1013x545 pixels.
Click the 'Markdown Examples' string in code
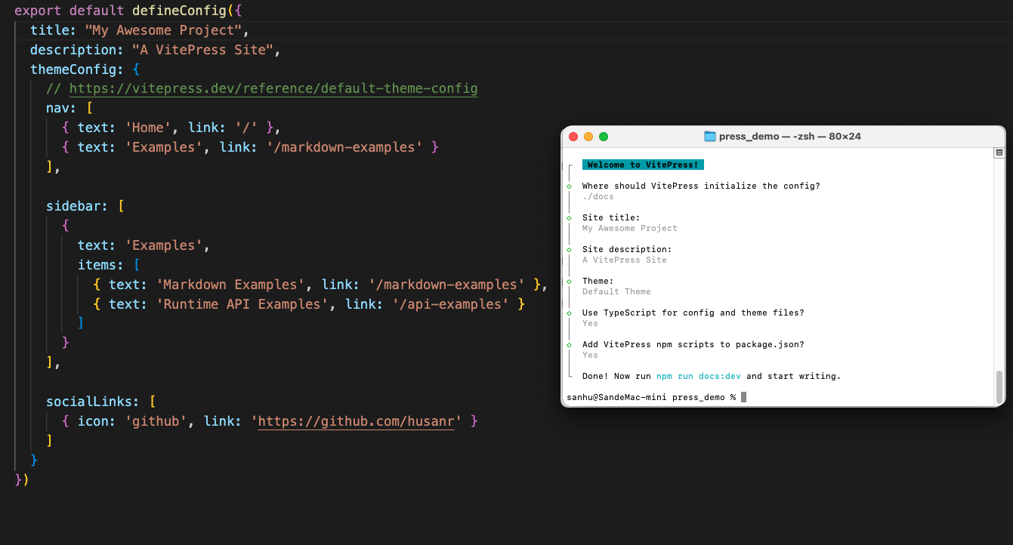point(230,285)
